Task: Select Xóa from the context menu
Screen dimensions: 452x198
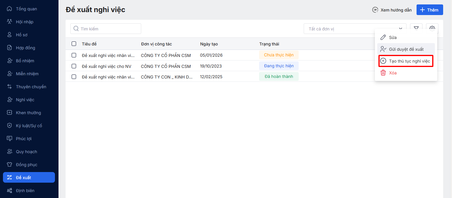Action: 393,73
